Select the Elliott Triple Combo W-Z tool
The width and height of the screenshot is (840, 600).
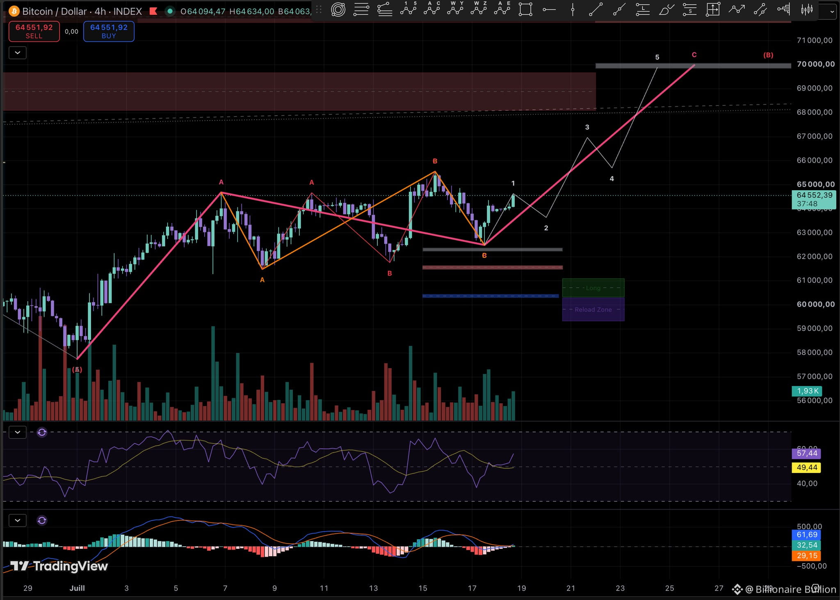[479, 8]
